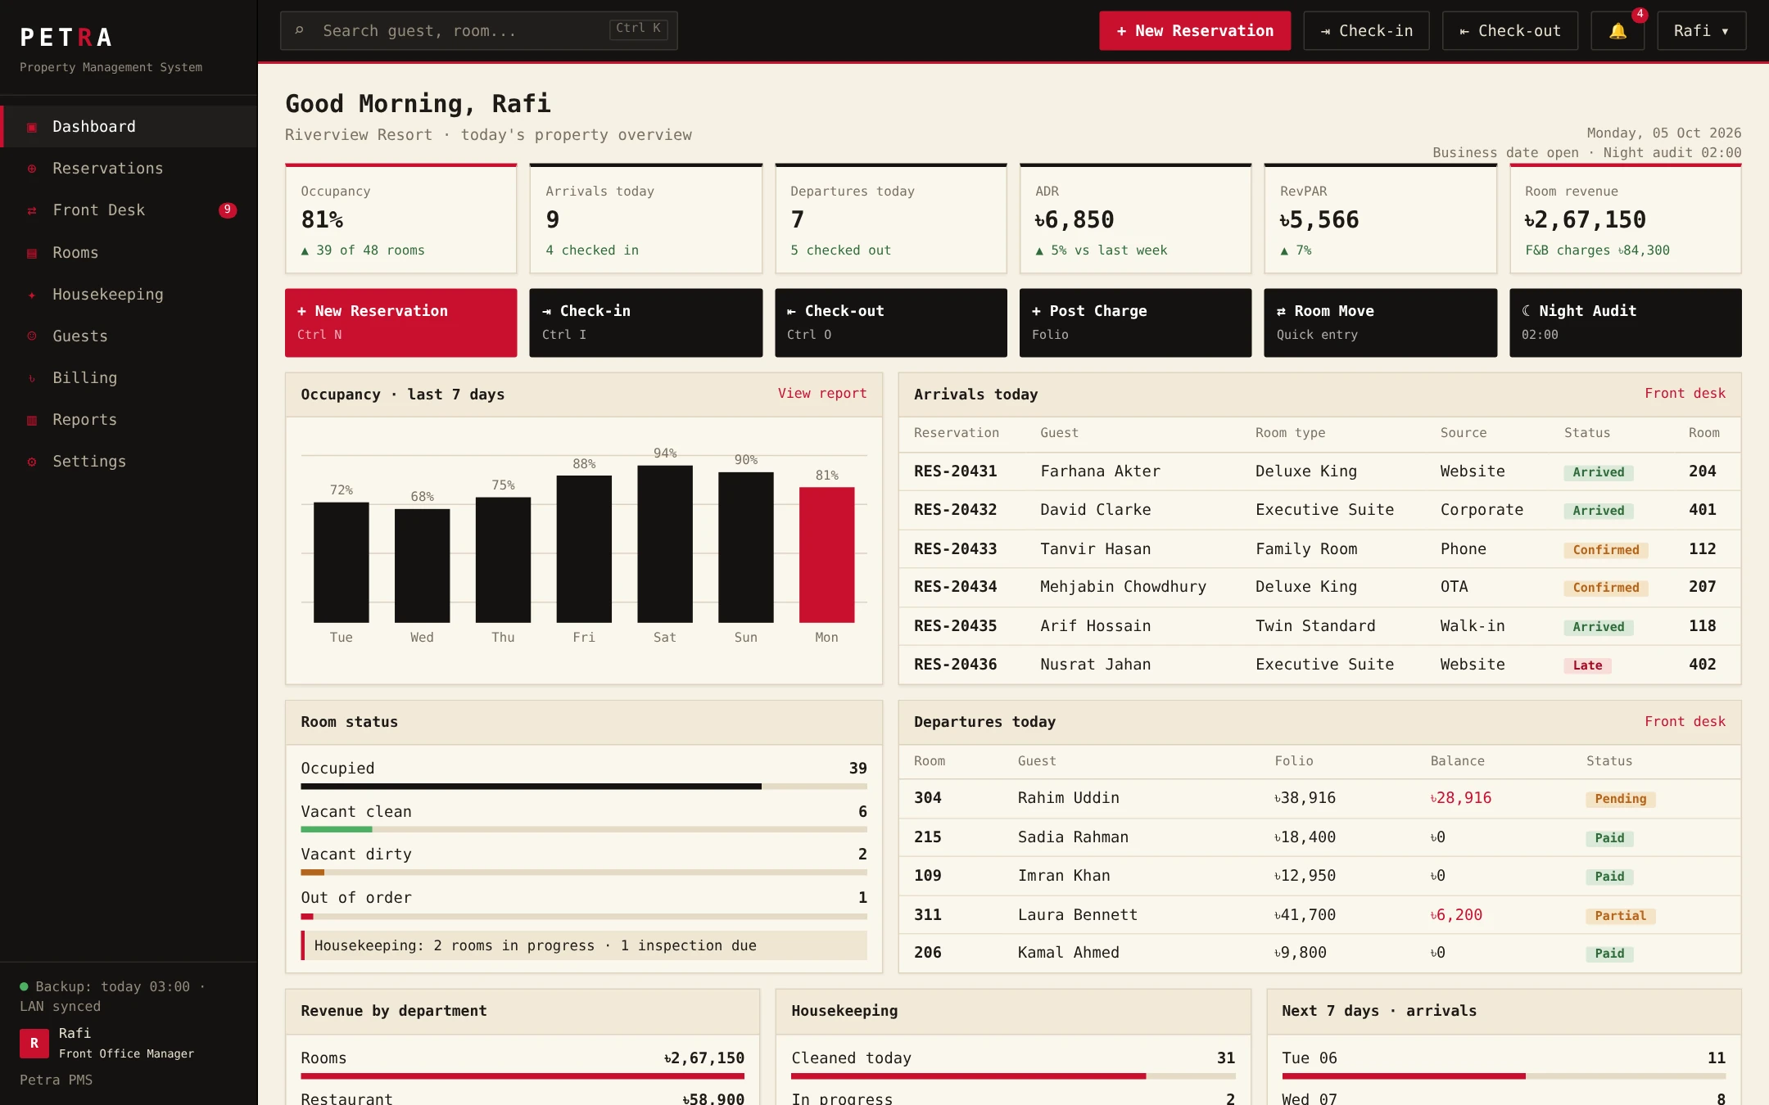Click top bar Check-in button
Image resolution: width=1769 pixels, height=1105 pixels.
pyautogui.click(x=1366, y=31)
